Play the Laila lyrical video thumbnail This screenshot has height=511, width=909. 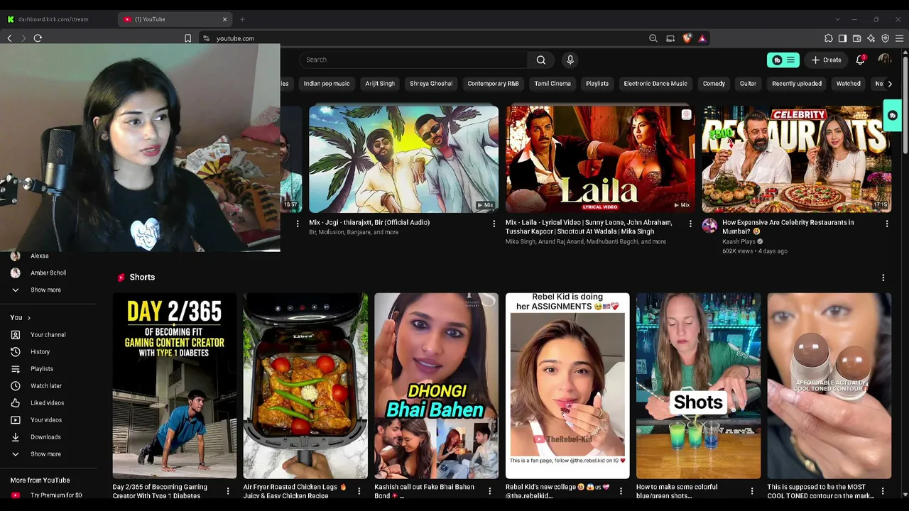tap(600, 159)
